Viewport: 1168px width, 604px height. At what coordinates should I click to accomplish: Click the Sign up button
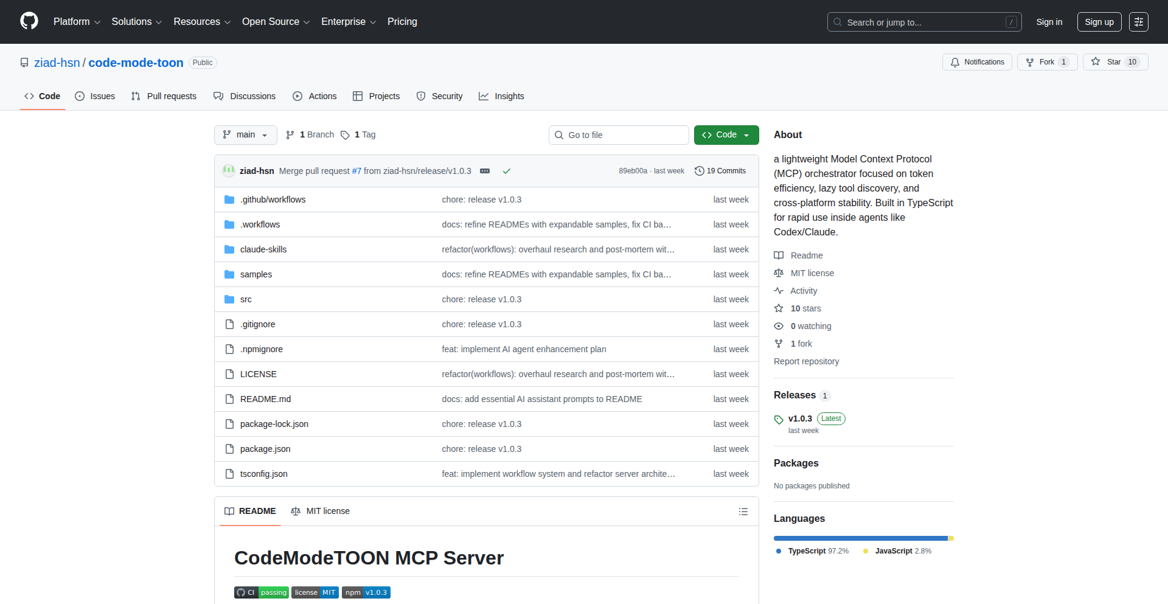1099,21
